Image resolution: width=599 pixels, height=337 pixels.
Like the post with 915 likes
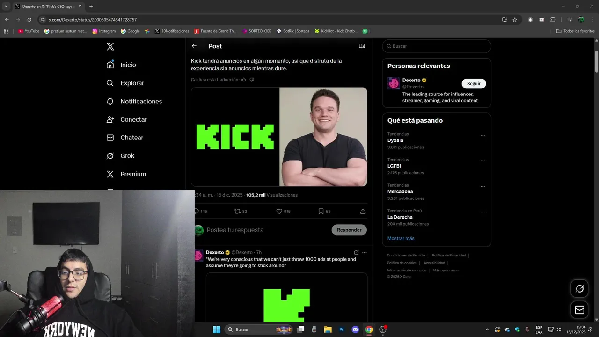click(x=283, y=212)
